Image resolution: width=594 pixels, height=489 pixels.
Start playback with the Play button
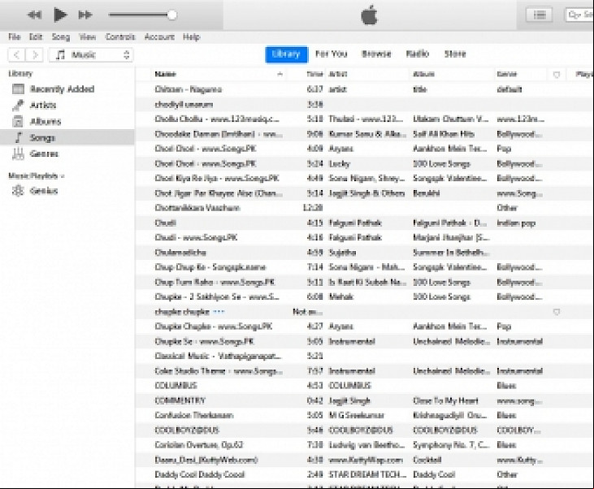pos(60,15)
